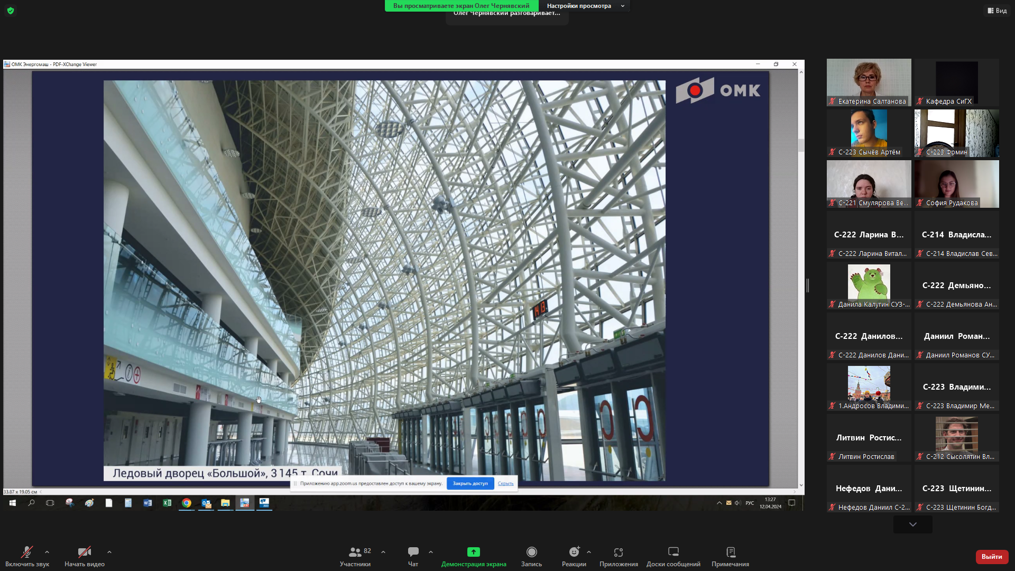The height and width of the screenshot is (571, 1015).
Task: Select С-223 Сычёв Артём video tile
Action: 869,133
